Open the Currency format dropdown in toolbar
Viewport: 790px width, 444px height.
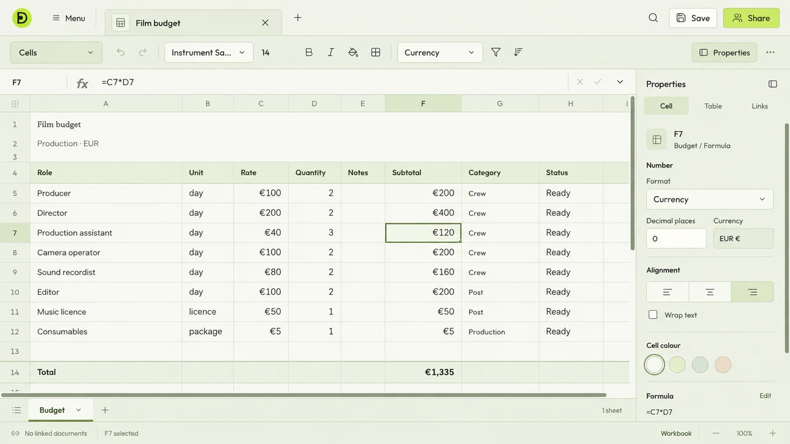[440, 52]
